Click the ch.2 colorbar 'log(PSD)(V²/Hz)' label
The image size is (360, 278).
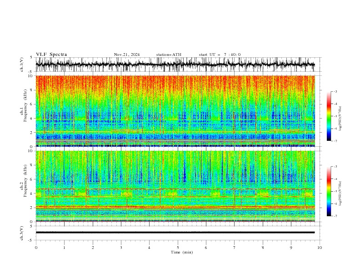point(340,194)
